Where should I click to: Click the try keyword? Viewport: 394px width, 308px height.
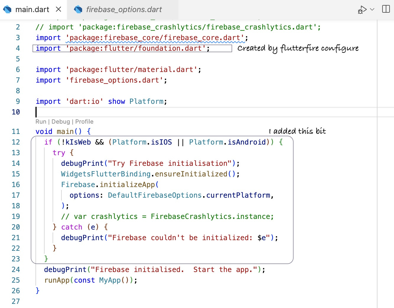59,153
